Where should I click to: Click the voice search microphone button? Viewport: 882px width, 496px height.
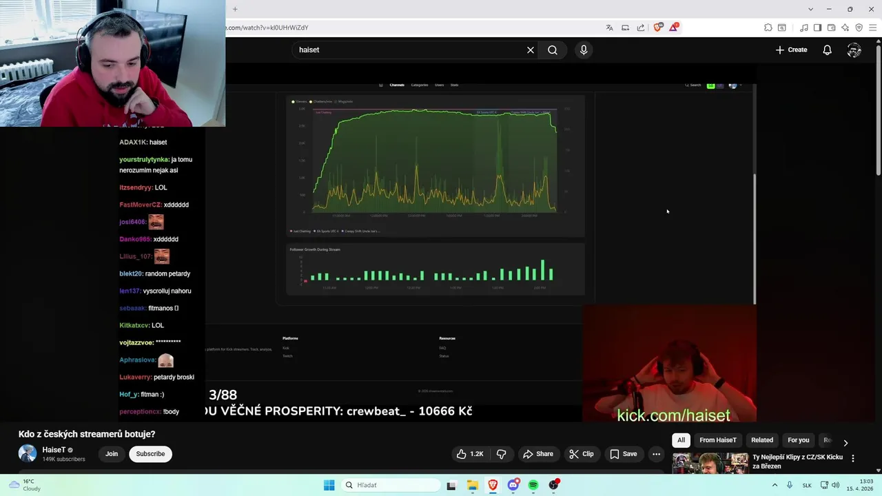point(584,50)
